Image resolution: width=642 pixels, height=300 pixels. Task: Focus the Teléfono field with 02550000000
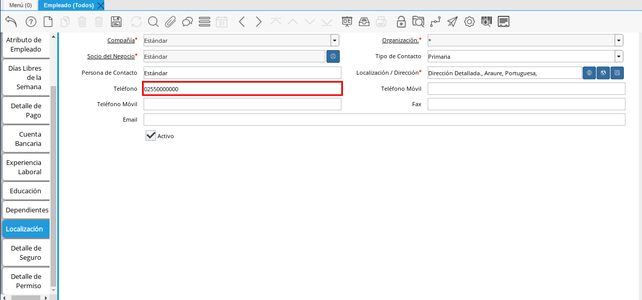[x=242, y=89]
